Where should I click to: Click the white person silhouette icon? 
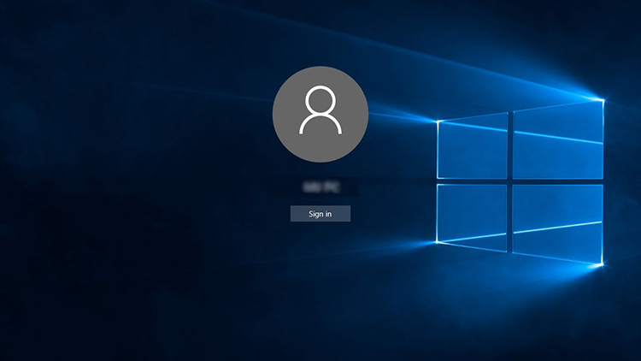[x=320, y=112]
